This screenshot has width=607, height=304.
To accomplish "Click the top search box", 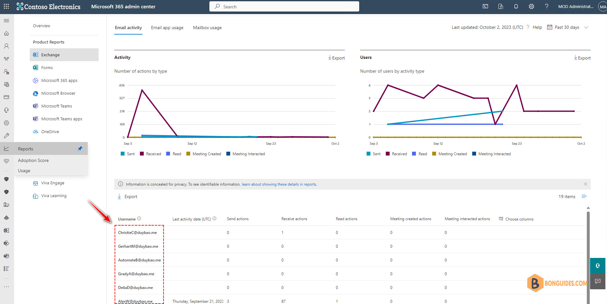I will (x=284, y=6).
